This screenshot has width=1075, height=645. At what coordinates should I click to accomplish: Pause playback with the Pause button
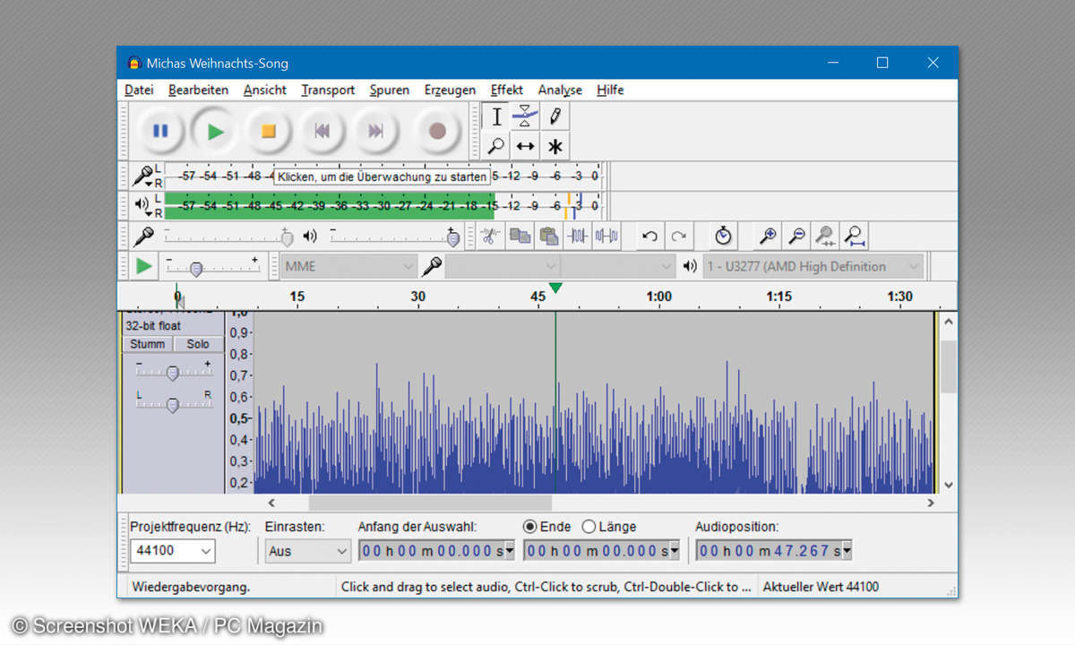160,131
